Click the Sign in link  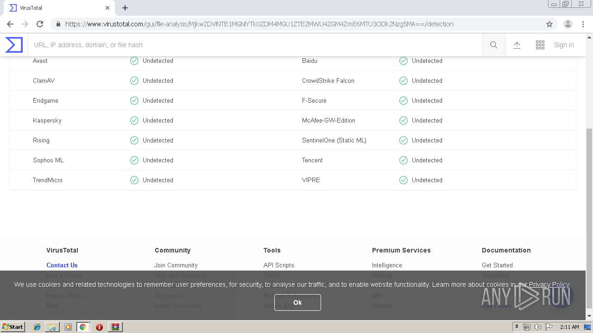tap(564, 45)
